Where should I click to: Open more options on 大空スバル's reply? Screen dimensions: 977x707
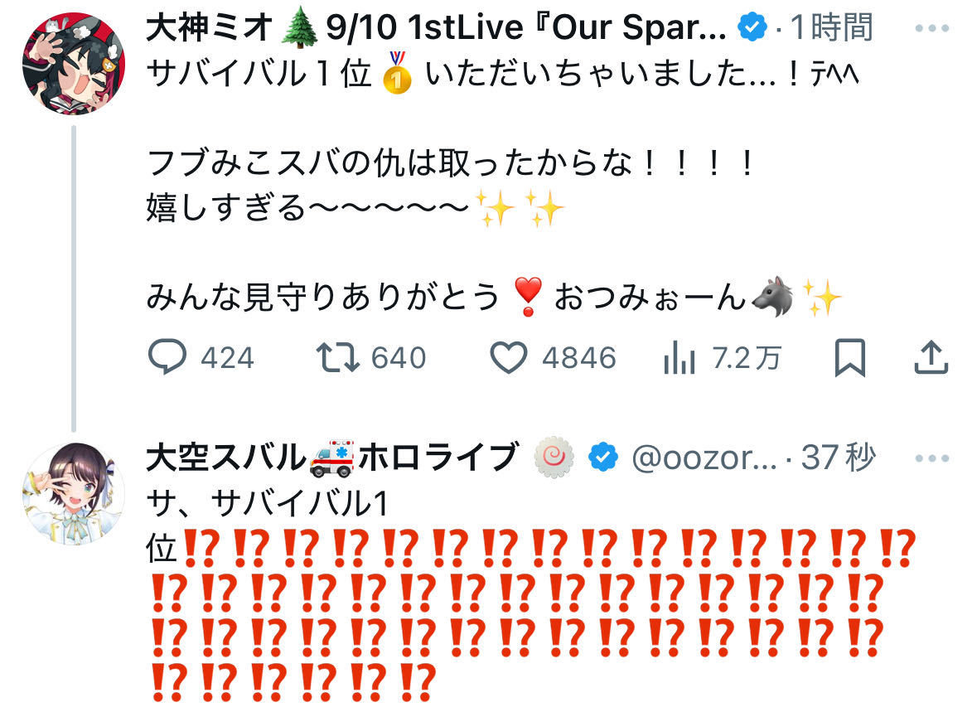[x=932, y=458]
